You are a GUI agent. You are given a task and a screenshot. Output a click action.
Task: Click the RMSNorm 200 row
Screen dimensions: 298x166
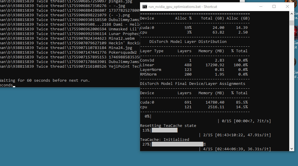point(194,74)
